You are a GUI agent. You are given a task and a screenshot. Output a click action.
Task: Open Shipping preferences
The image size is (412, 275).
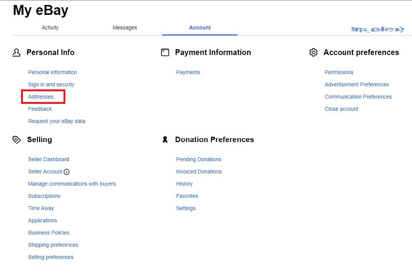point(53,245)
